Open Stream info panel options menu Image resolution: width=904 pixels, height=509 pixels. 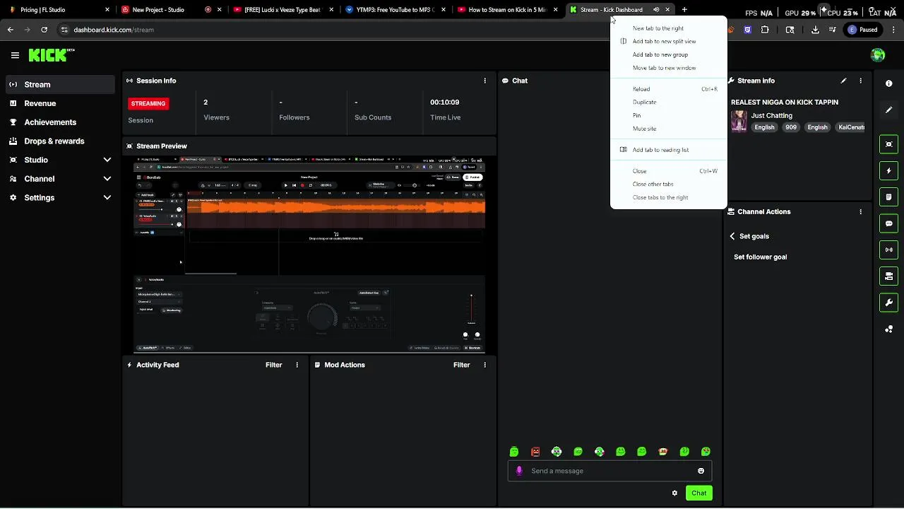[x=860, y=81]
